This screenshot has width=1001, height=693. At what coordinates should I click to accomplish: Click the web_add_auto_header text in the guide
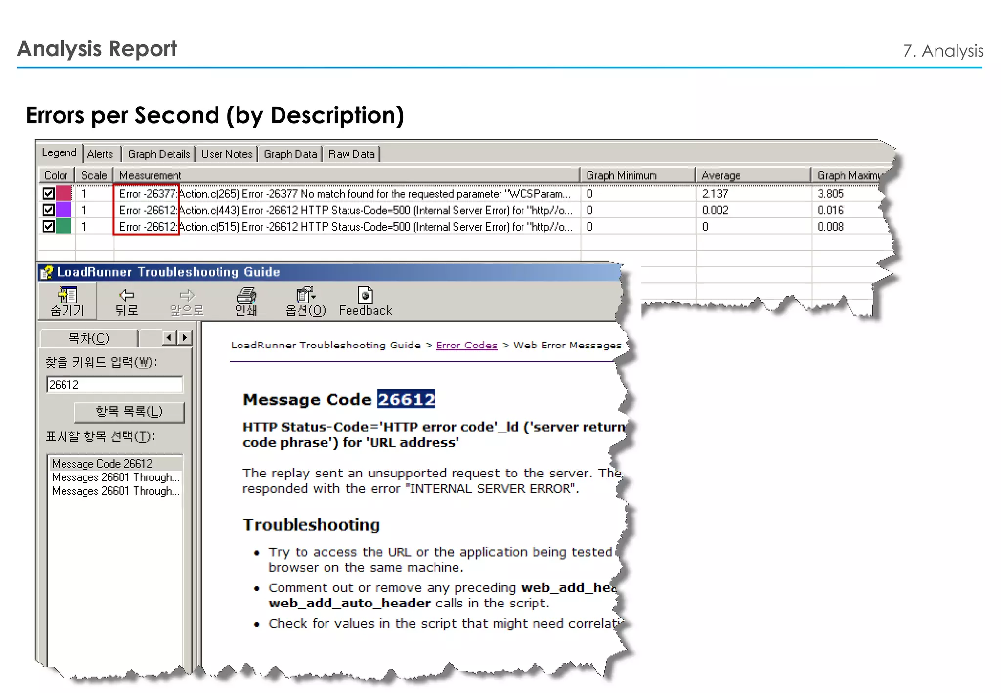[x=349, y=603]
